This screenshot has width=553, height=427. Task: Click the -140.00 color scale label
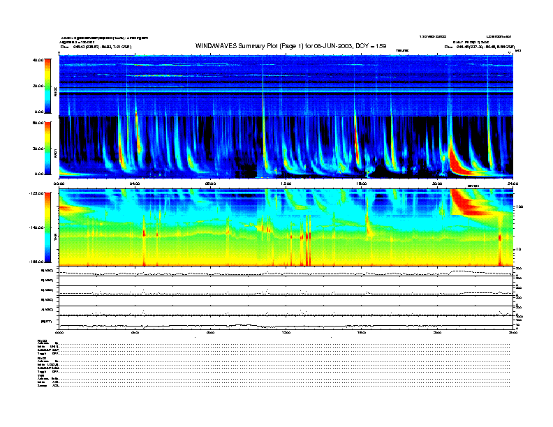(x=36, y=227)
